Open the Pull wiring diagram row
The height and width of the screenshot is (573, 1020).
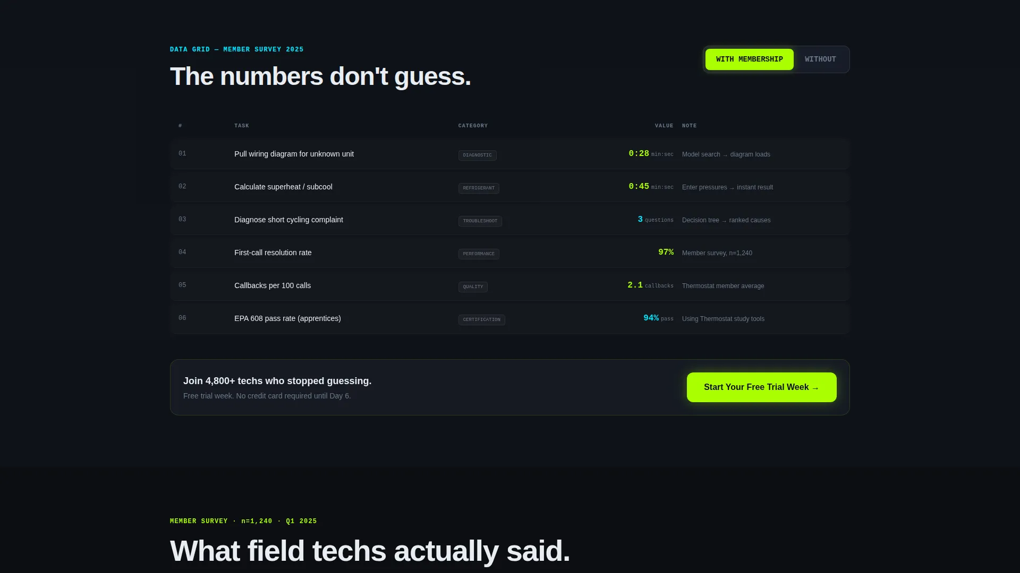pos(510,154)
